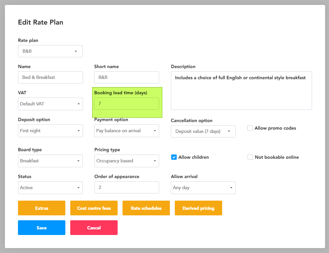The image size is (329, 253).
Task: Open the Deposit option dropdown
Action: pos(50,131)
